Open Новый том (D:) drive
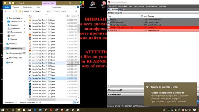The image size is (199, 112). coord(15,58)
